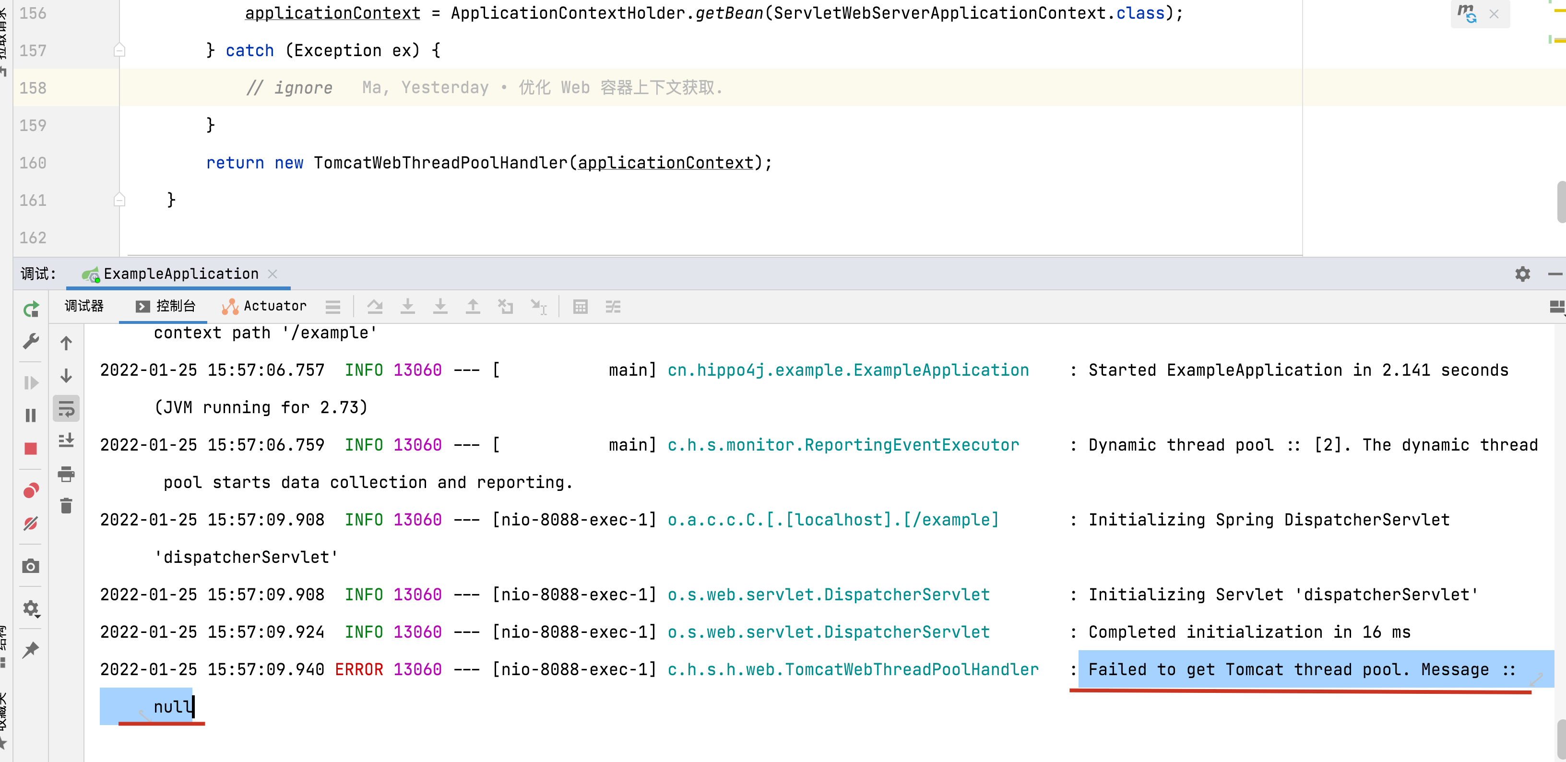Pause the running program
This screenshot has width=1566, height=762.
tap(30, 416)
